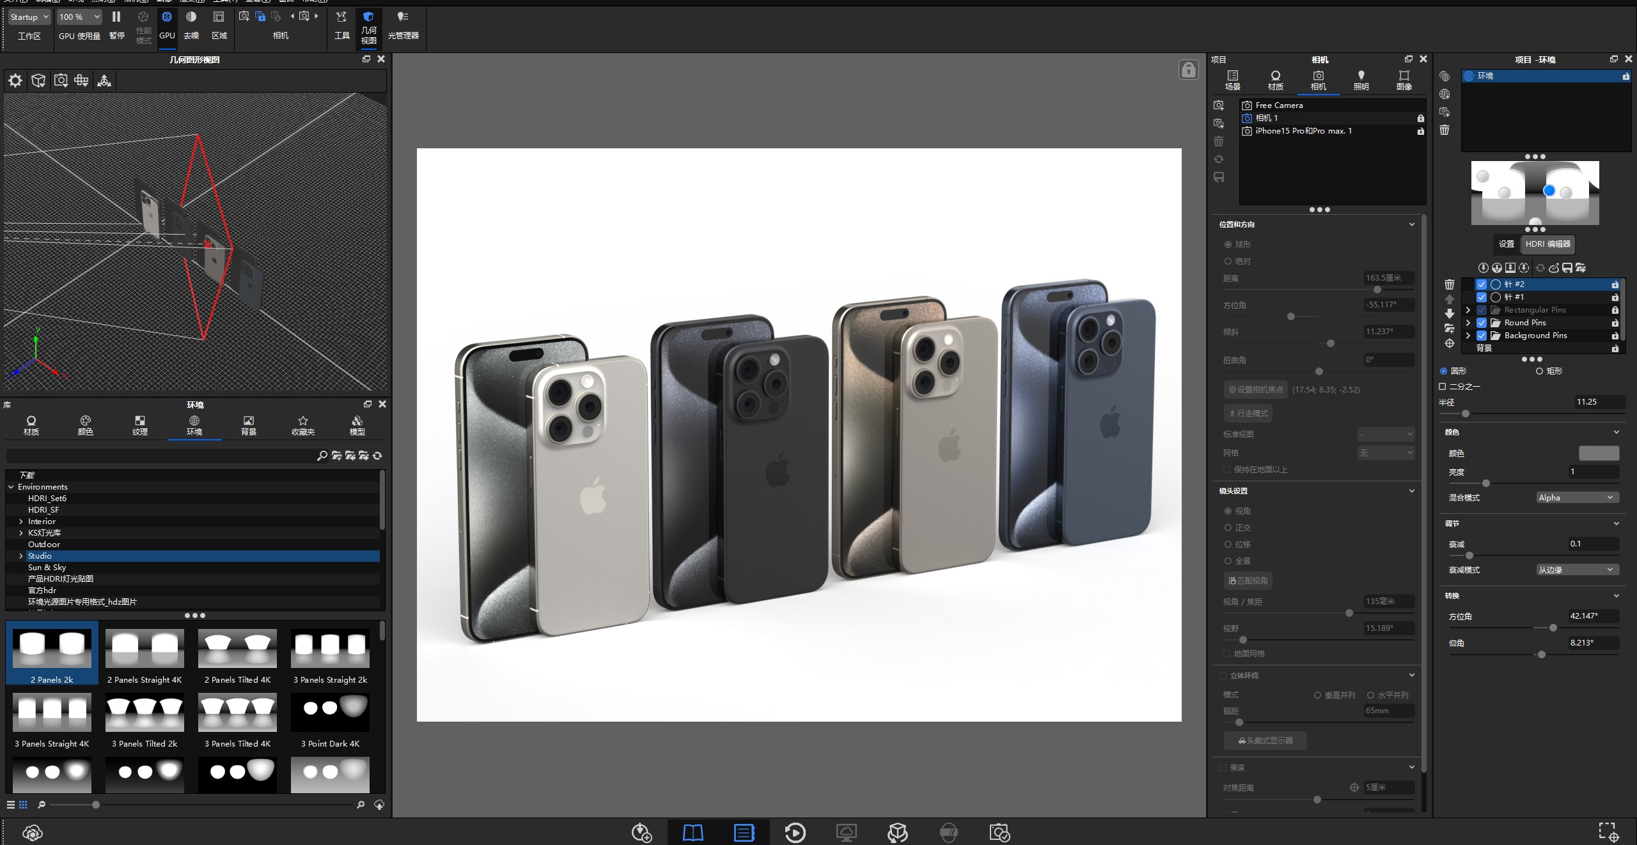
Task: Switch to the 图像 project tab
Action: coord(1404,81)
